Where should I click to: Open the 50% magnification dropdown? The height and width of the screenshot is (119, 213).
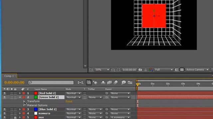(x=102, y=70)
